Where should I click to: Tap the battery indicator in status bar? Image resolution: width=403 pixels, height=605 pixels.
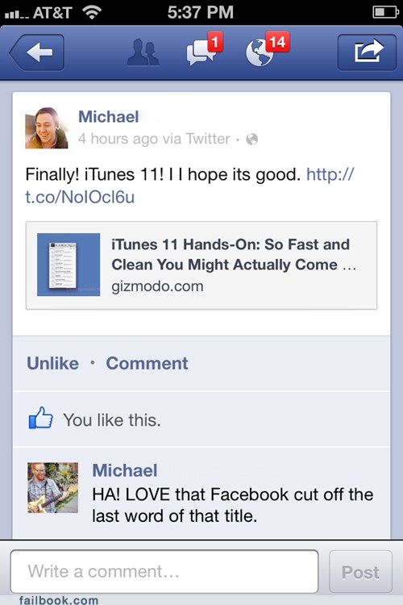tap(385, 12)
